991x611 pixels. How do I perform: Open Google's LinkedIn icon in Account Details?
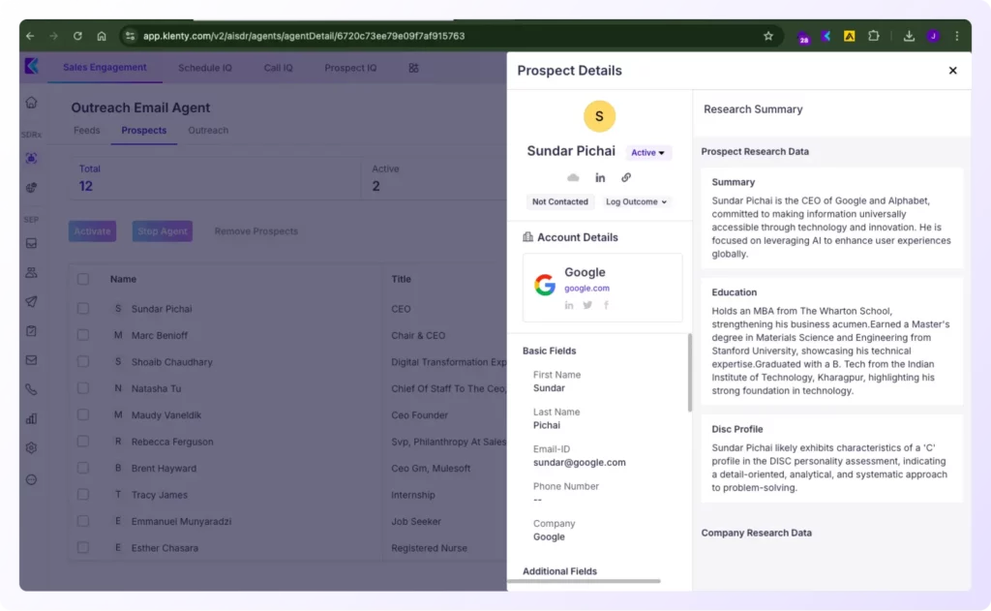[569, 305]
